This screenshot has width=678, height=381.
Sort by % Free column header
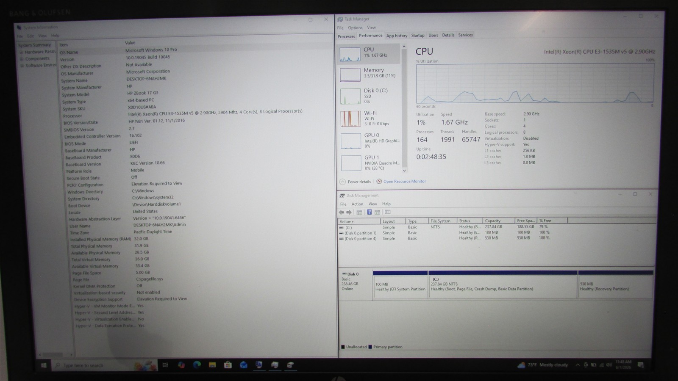pyautogui.click(x=552, y=221)
